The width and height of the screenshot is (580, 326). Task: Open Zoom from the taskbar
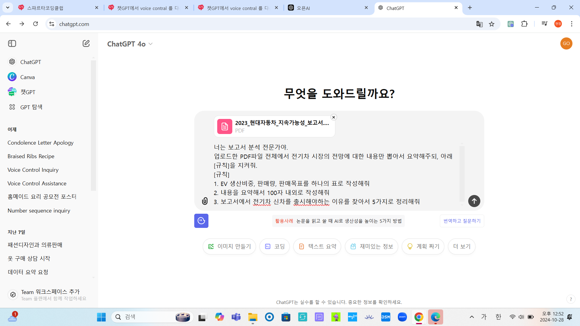(402, 317)
